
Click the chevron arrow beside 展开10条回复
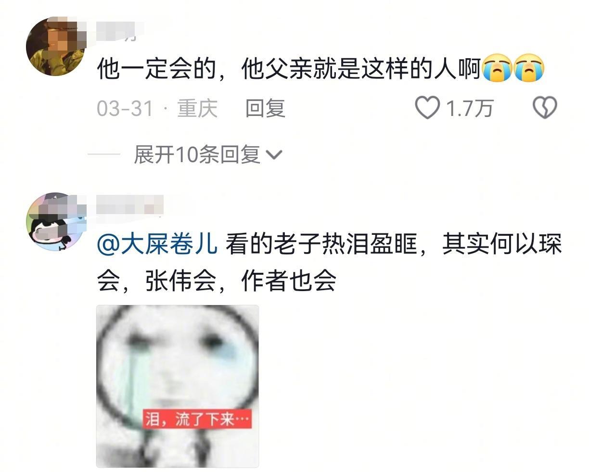pos(274,155)
